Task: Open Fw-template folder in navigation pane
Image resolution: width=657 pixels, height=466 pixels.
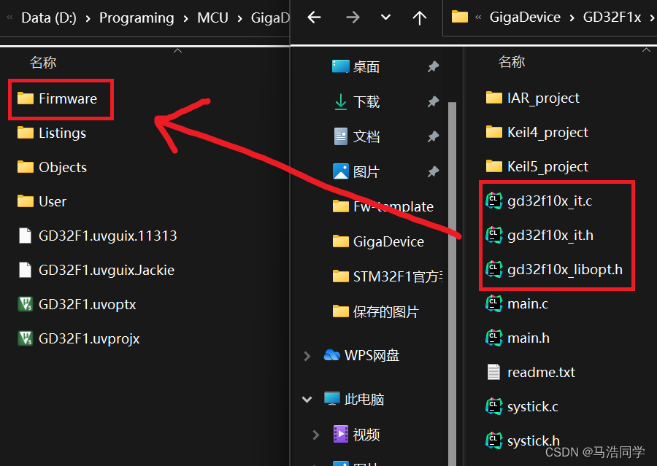Action: point(383,207)
